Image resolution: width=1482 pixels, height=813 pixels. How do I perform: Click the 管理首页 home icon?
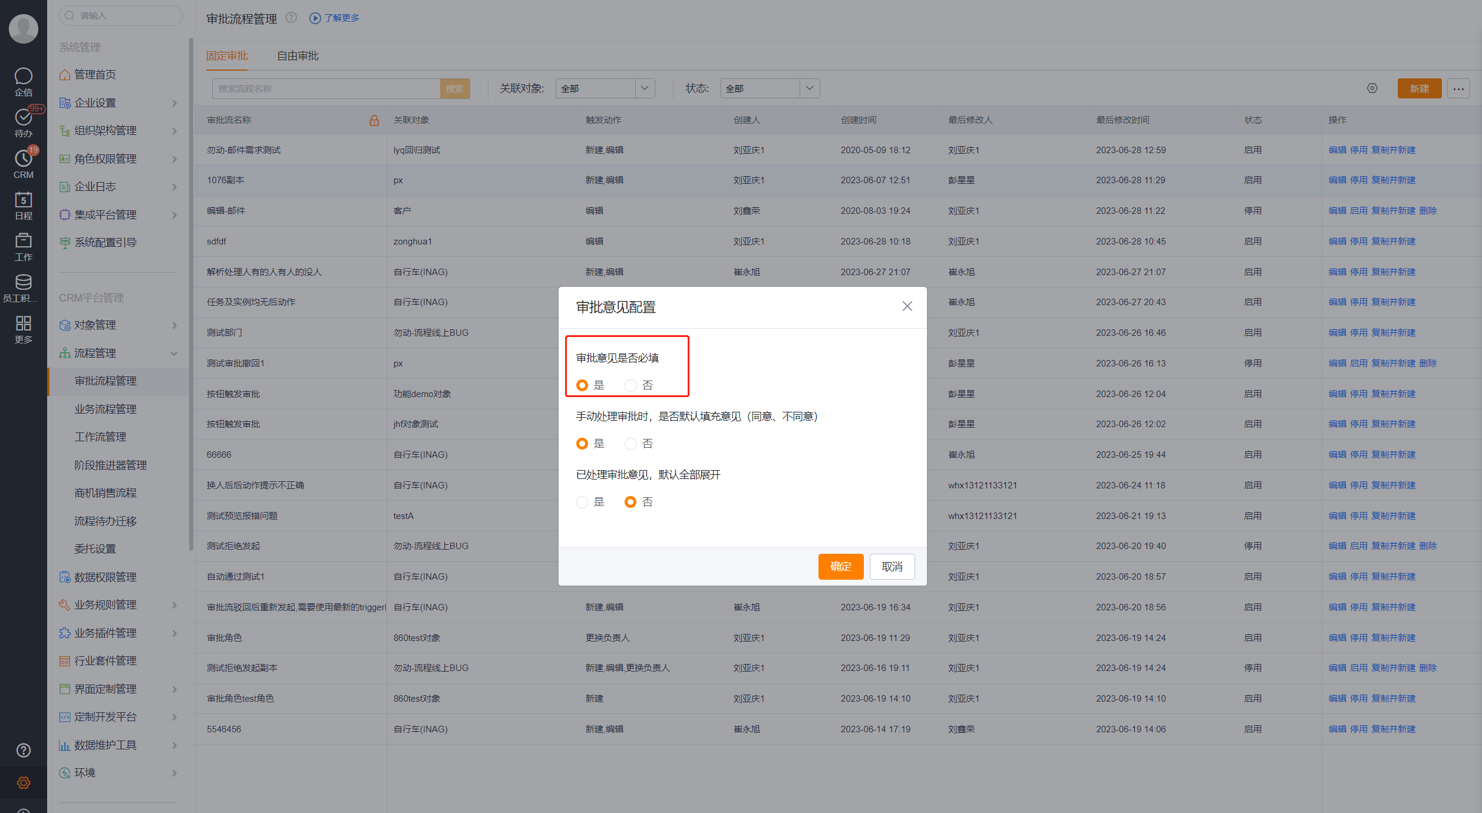coord(65,75)
